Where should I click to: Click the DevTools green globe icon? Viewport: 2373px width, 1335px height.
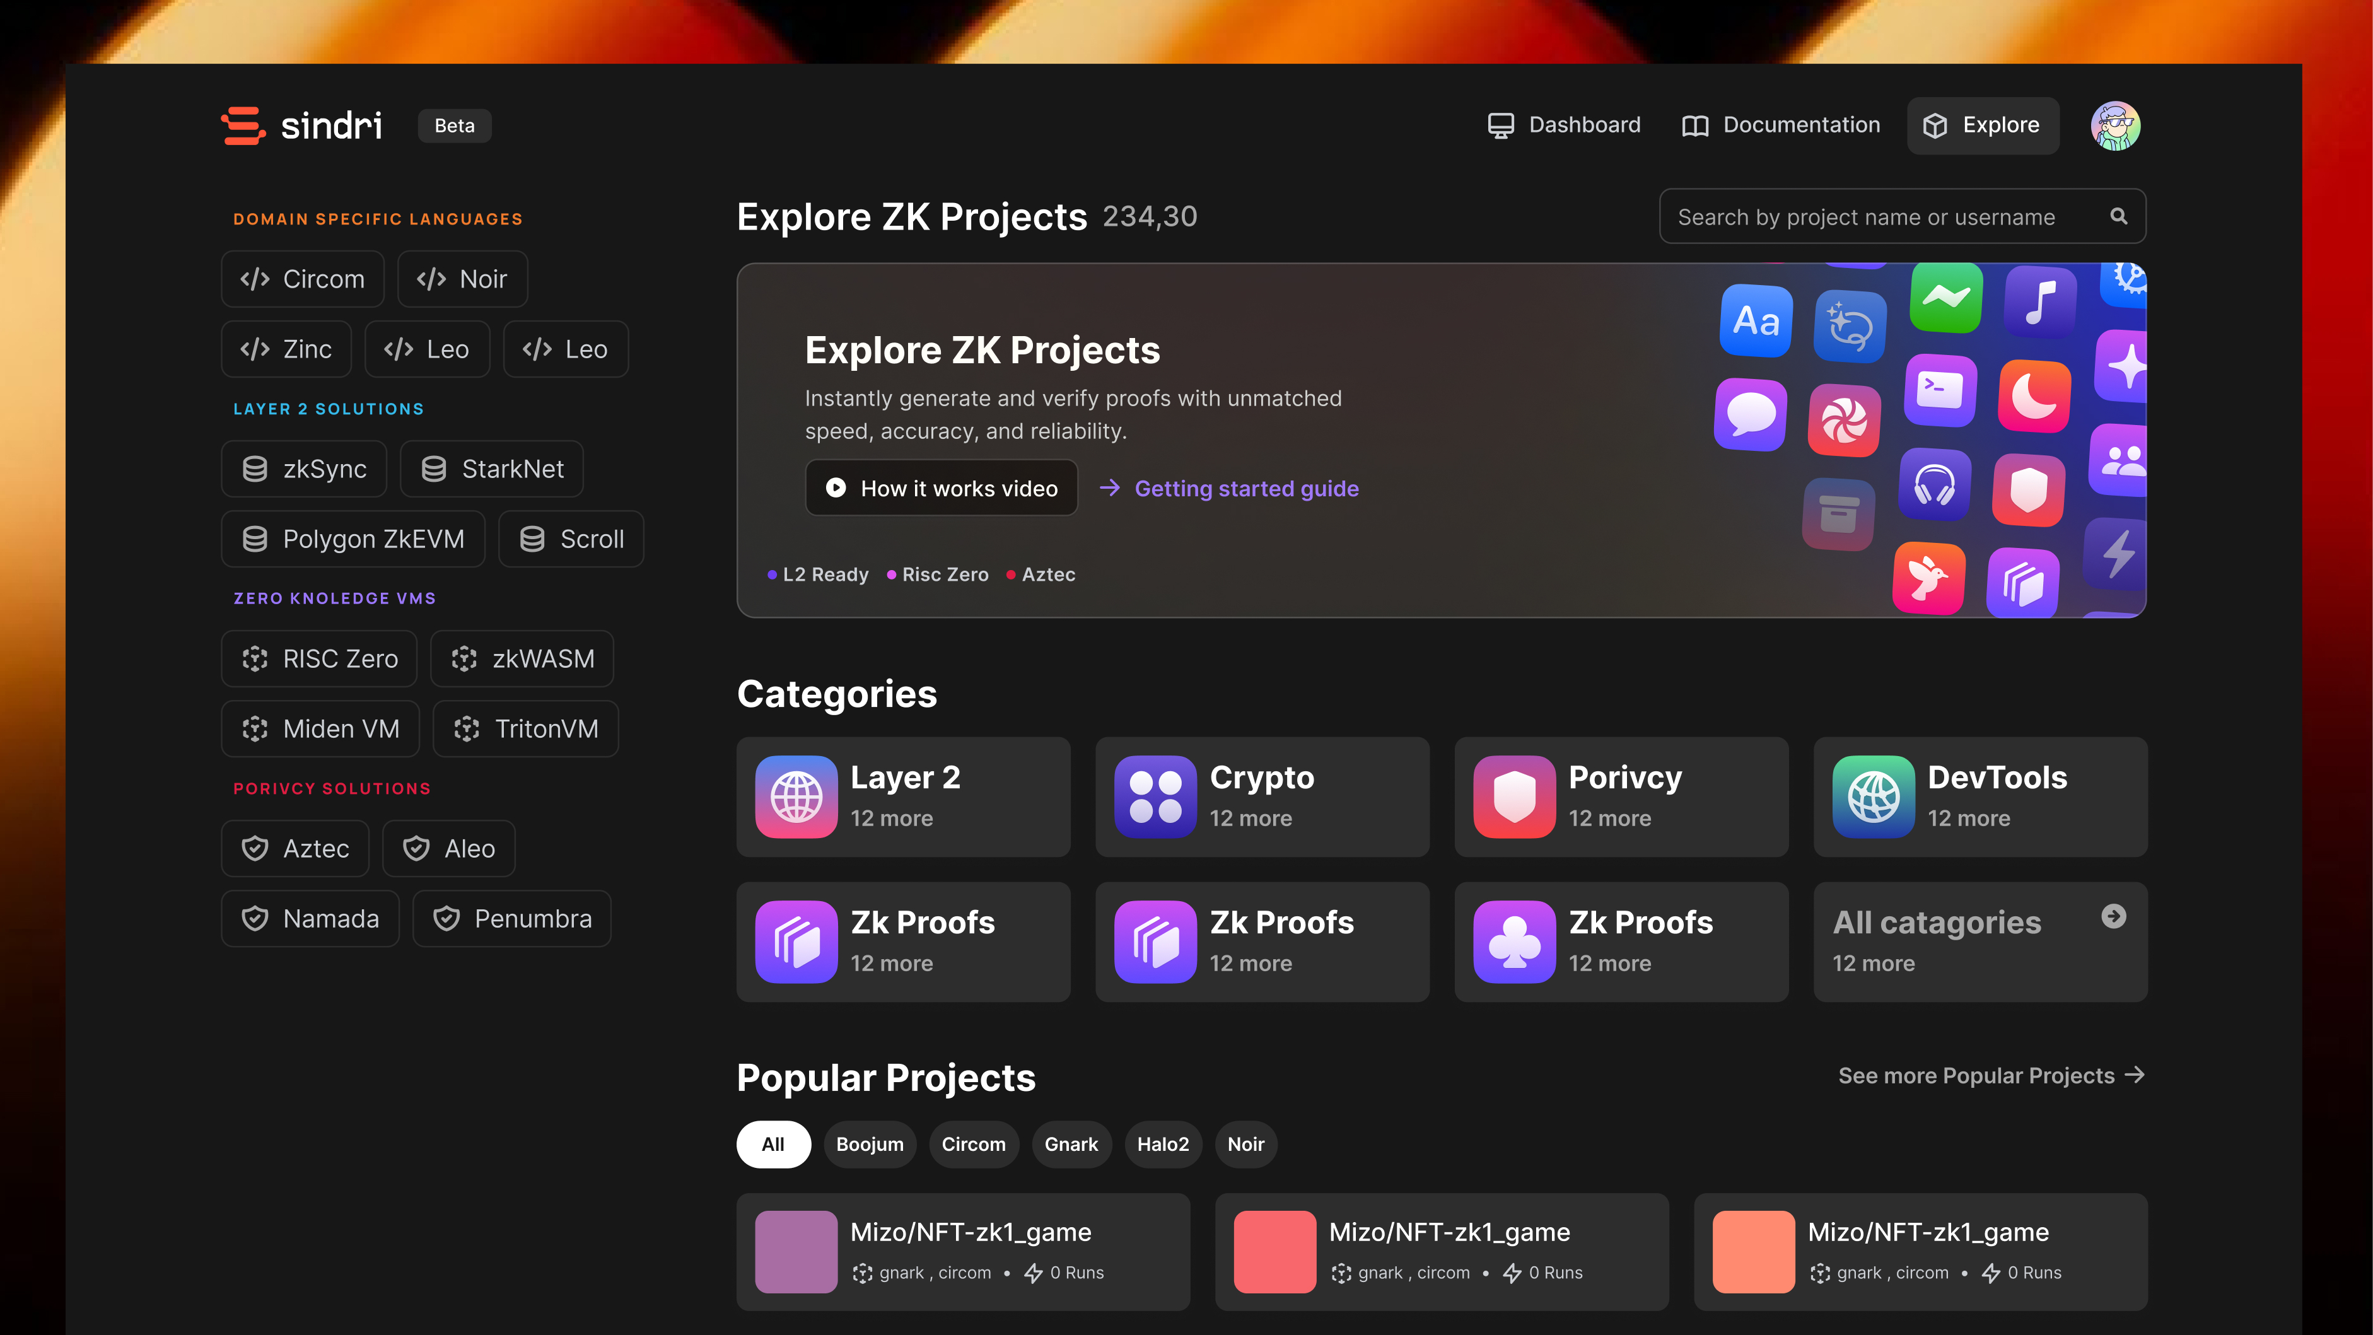tap(1873, 797)
